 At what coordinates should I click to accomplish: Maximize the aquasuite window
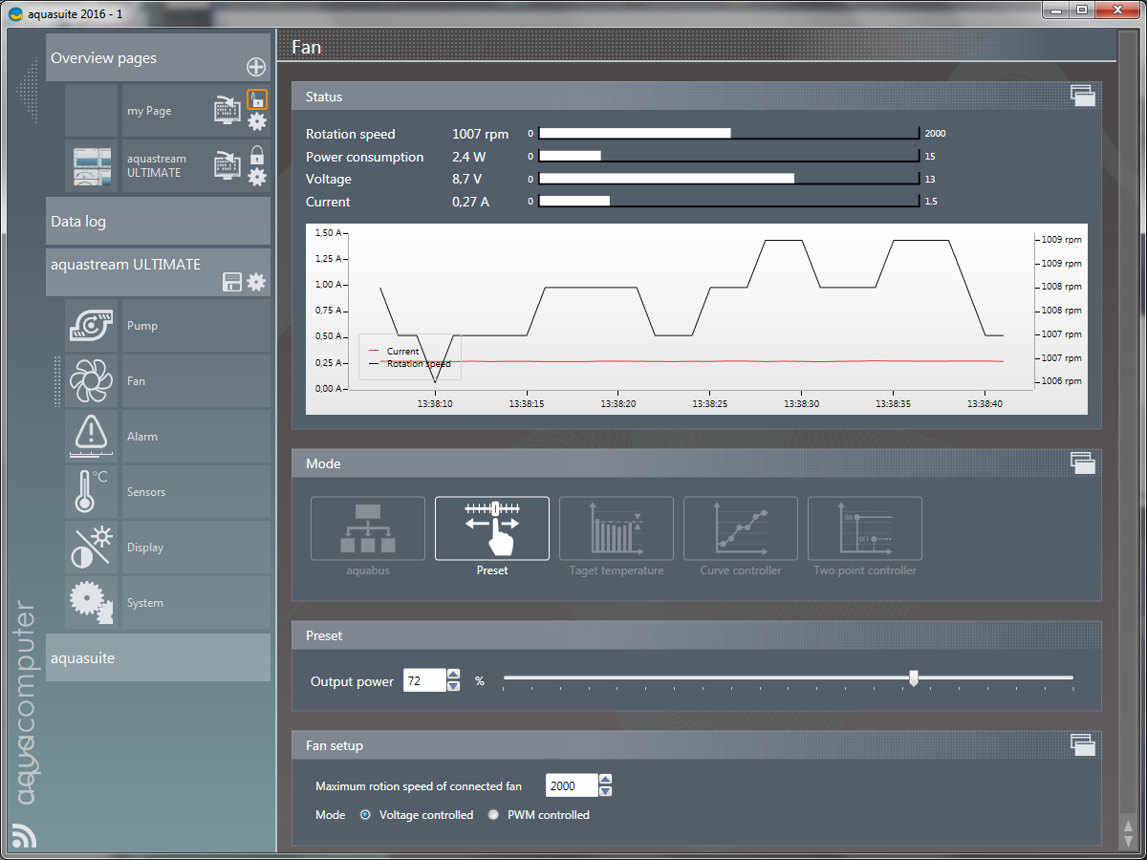(x=1081, y=10)
